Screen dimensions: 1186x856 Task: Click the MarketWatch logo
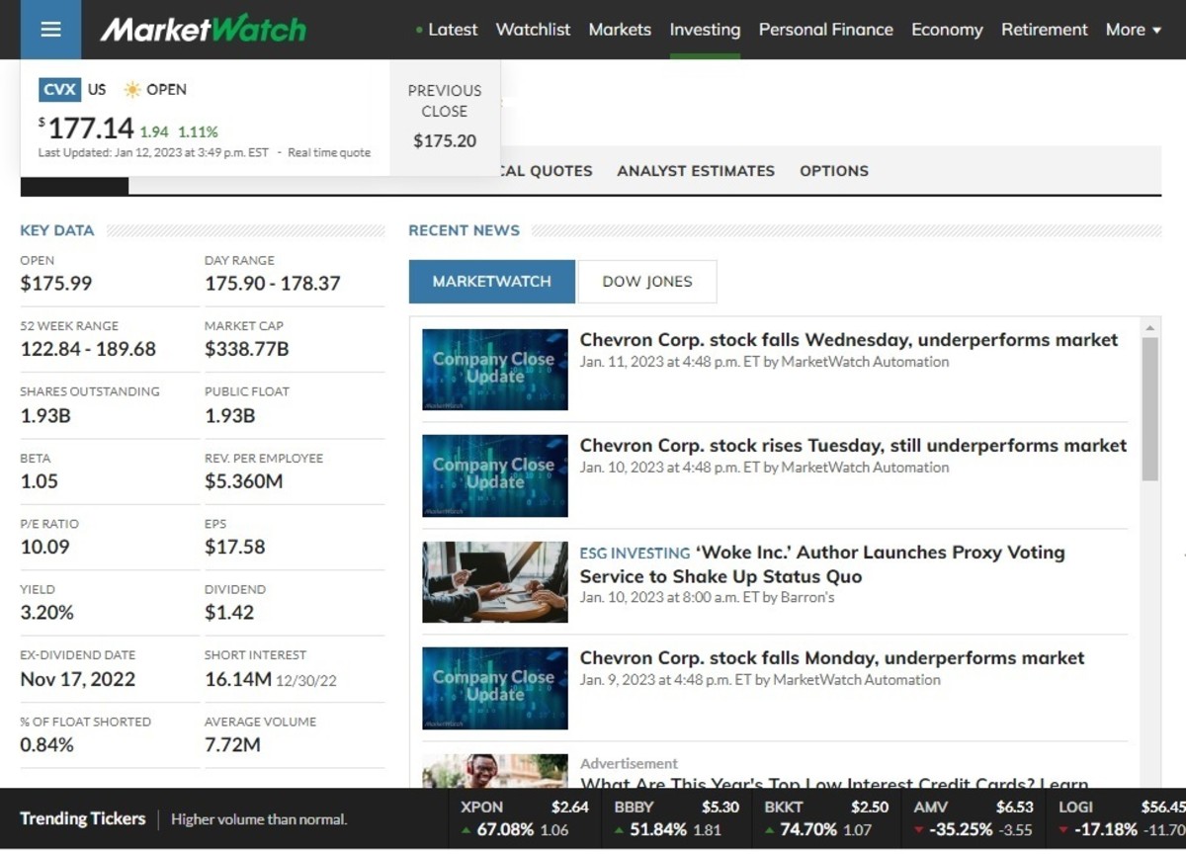coord(202,29)
